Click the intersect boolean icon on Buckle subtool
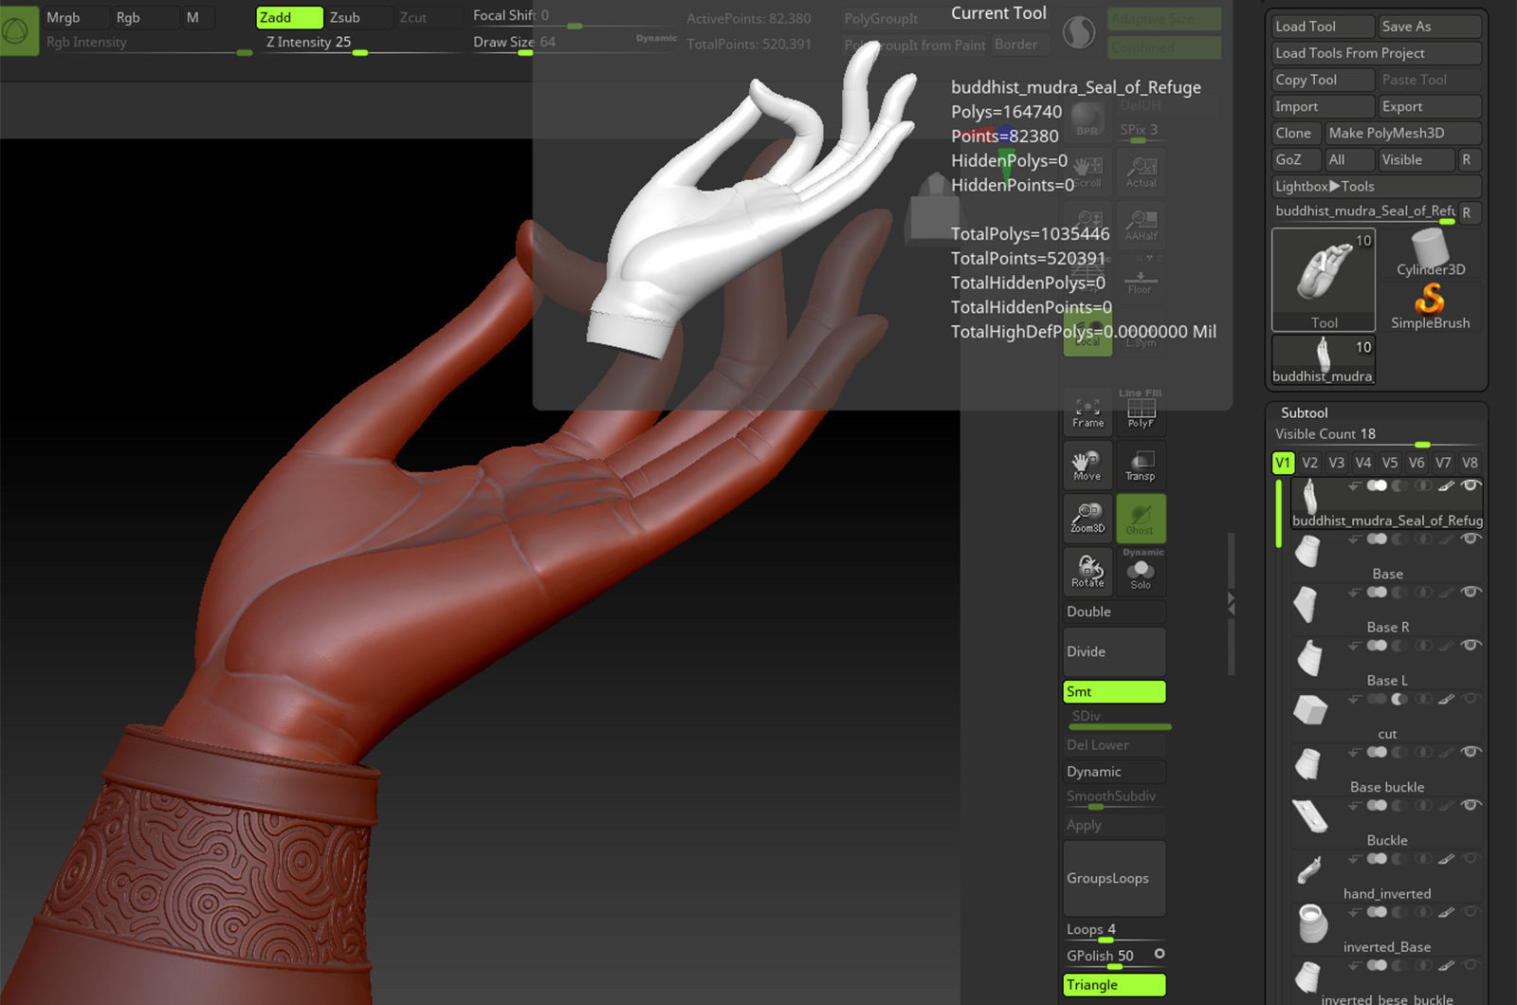 [1423, 806]
